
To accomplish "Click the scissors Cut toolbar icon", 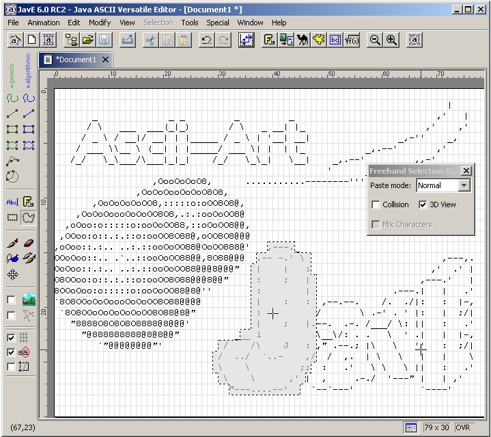I will [151, 40].
